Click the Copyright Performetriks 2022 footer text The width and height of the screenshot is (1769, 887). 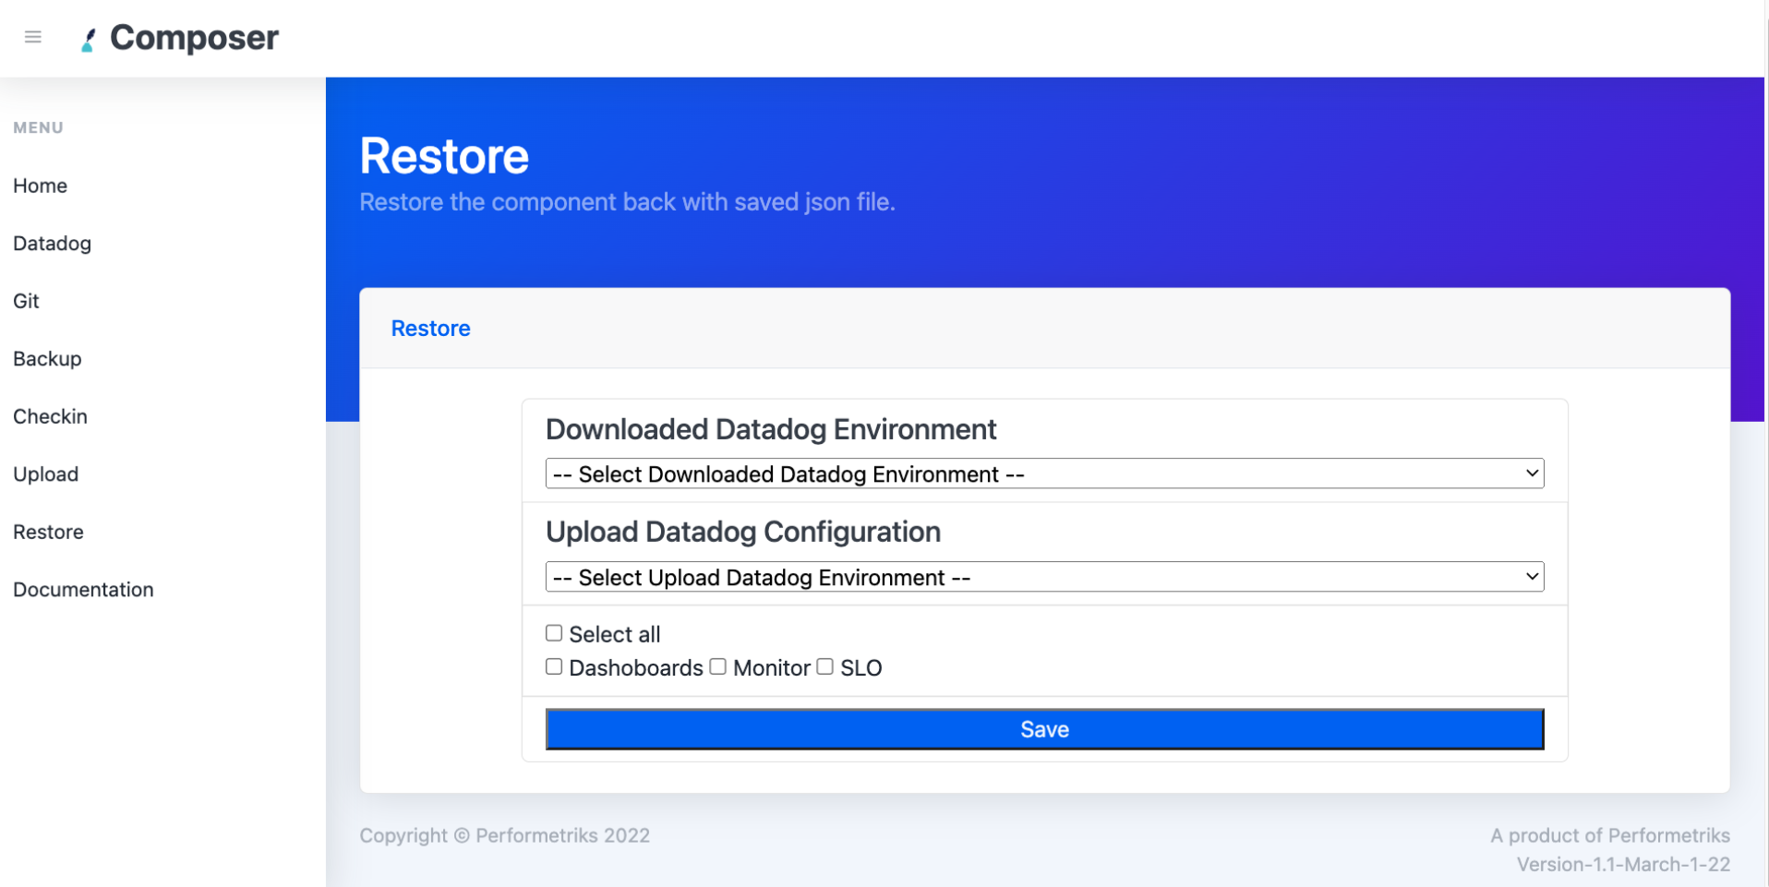click(505, 834)
